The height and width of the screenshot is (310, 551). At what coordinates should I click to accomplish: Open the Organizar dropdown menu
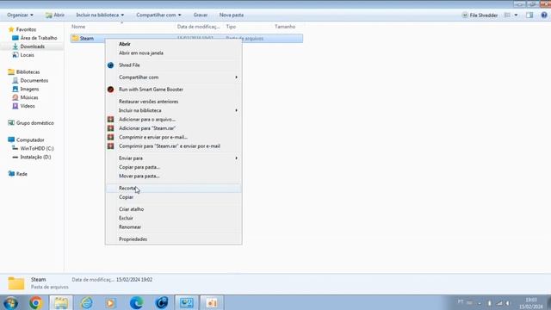click(20, 15)
